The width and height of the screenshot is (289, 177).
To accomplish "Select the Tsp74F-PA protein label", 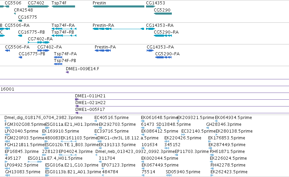I will [65, 54].
